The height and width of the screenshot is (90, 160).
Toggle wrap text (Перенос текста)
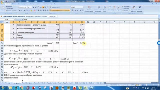(x=55, y=7)
